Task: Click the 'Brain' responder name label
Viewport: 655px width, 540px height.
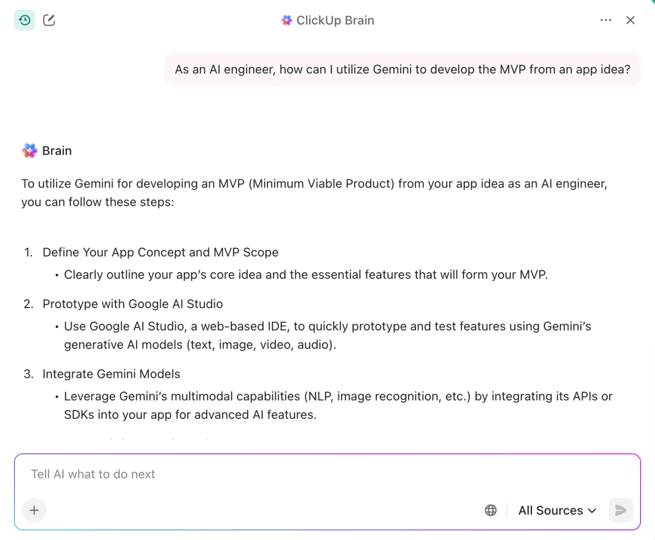Action: pyautogui.click(x=57, y=151)
